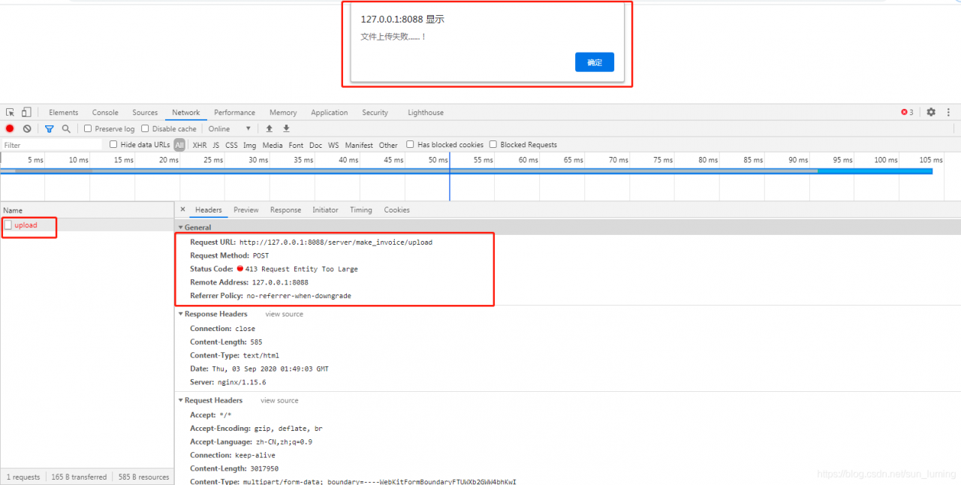Image resolution: width=961 pixels, height=485 pixels.
Task: Open the Online throttling dropdown
Action: click(230, 129)
